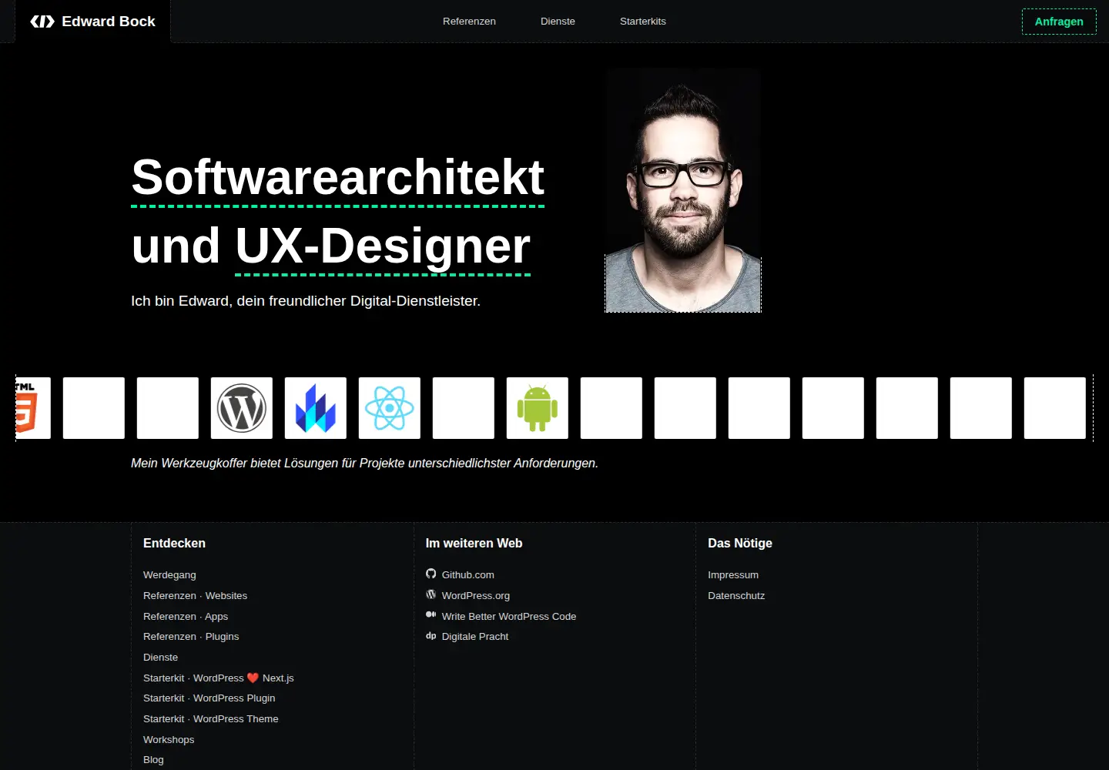Open the Blog footer link
The image size is (1109, 770).
(x=153, y=760)
